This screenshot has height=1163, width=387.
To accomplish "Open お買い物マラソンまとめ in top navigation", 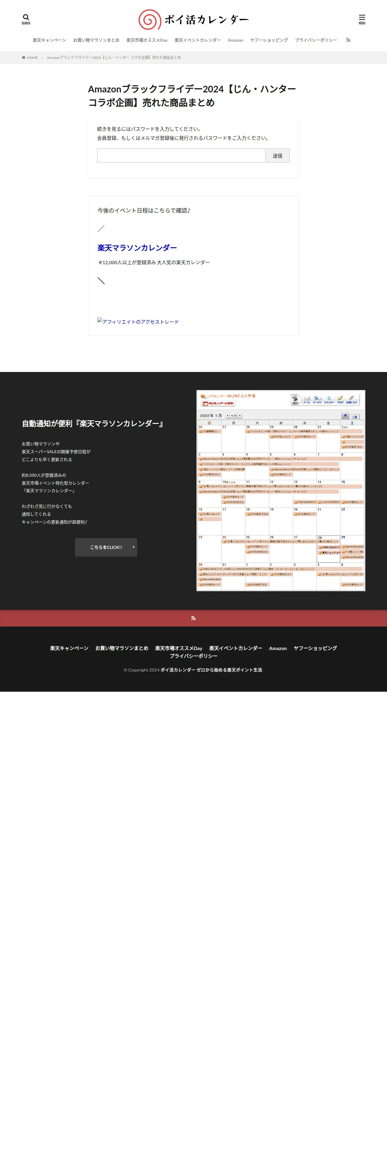I will (96, 40).
